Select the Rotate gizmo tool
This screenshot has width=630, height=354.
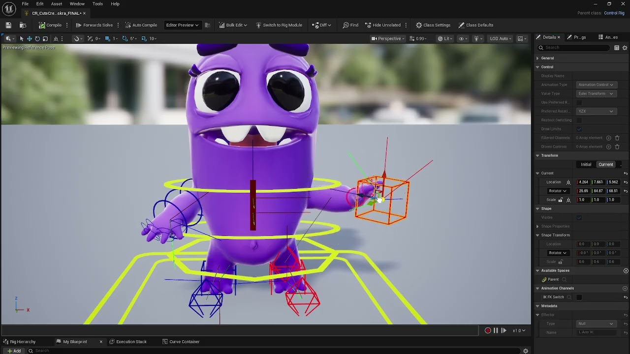pos(37,38)
